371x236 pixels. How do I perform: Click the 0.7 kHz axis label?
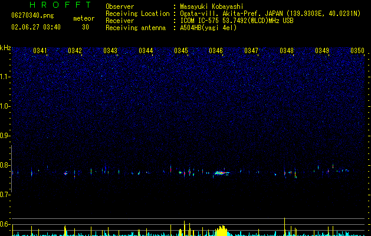coord(5,195)
